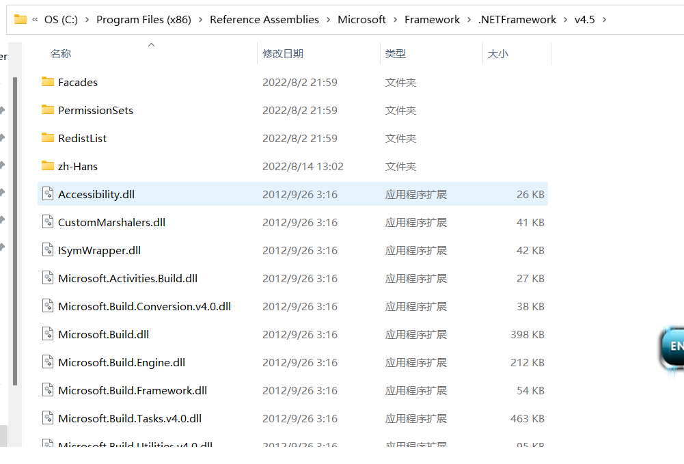
Task: Select the RedistList folder name
Action: (83, 138)
